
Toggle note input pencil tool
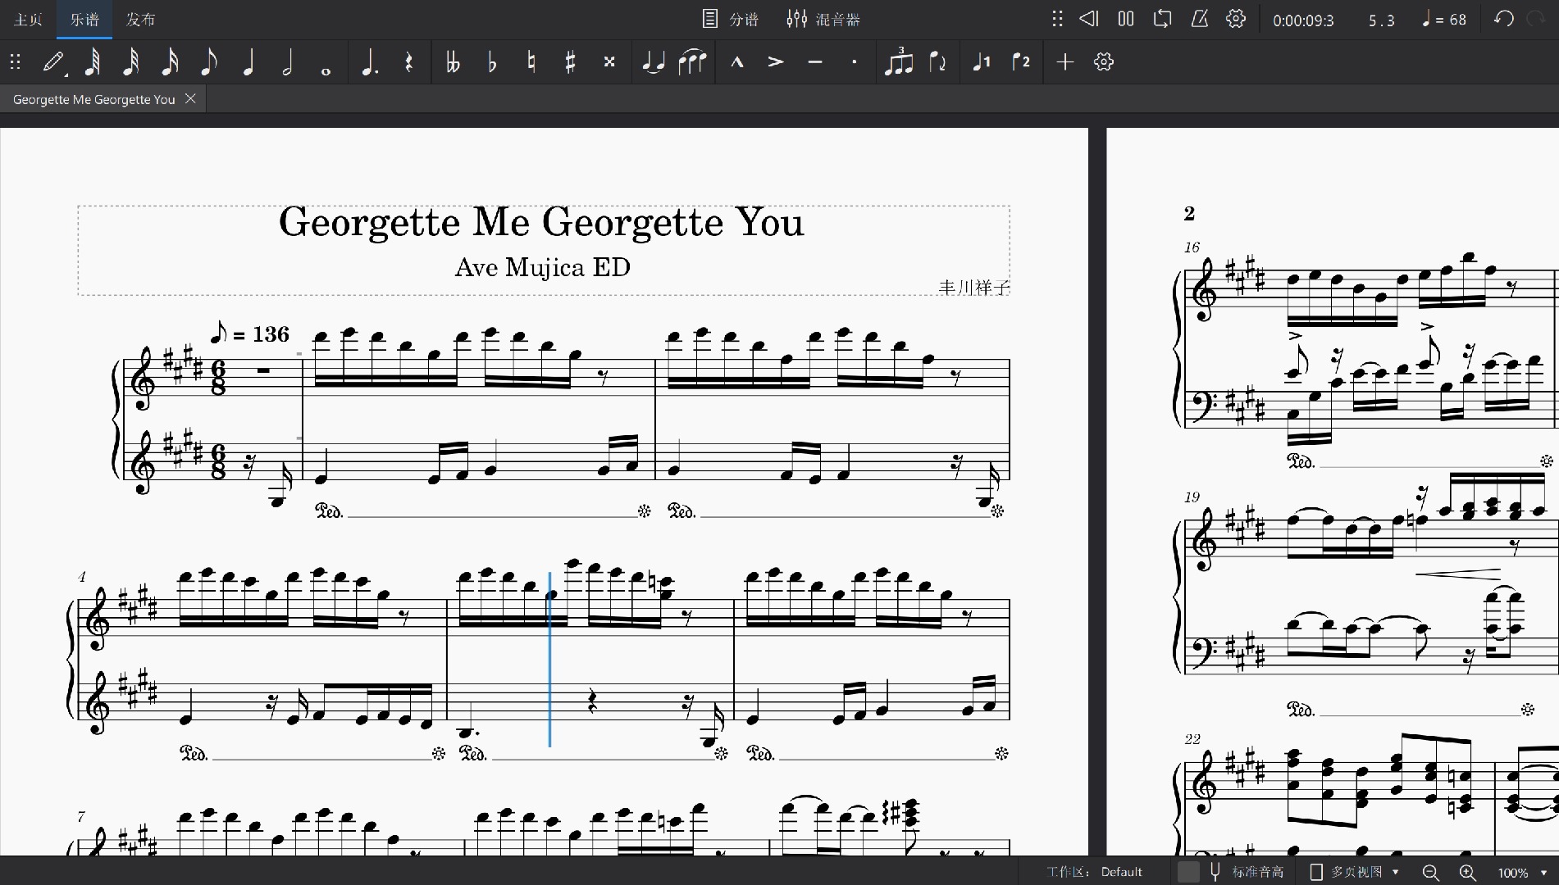54,62
